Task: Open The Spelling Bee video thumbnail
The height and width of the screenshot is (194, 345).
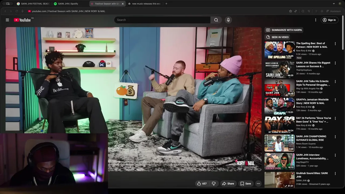Action: [280, 50]
